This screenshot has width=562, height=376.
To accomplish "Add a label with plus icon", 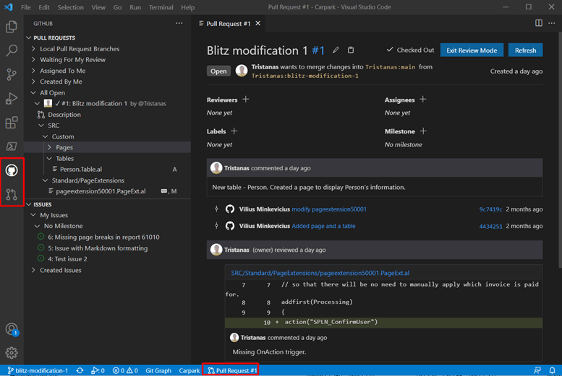I will (234, 131).
